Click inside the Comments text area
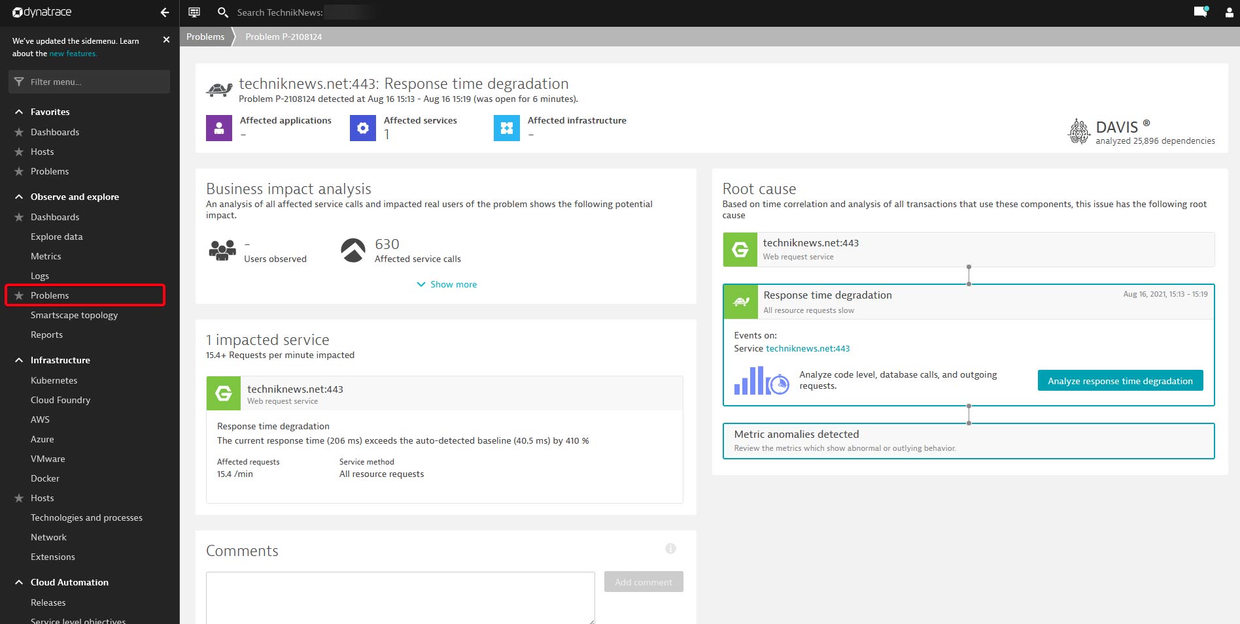 coord(400,598)
